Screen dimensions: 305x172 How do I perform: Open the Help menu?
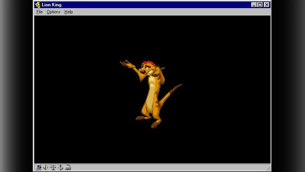[x=69, y=12]
